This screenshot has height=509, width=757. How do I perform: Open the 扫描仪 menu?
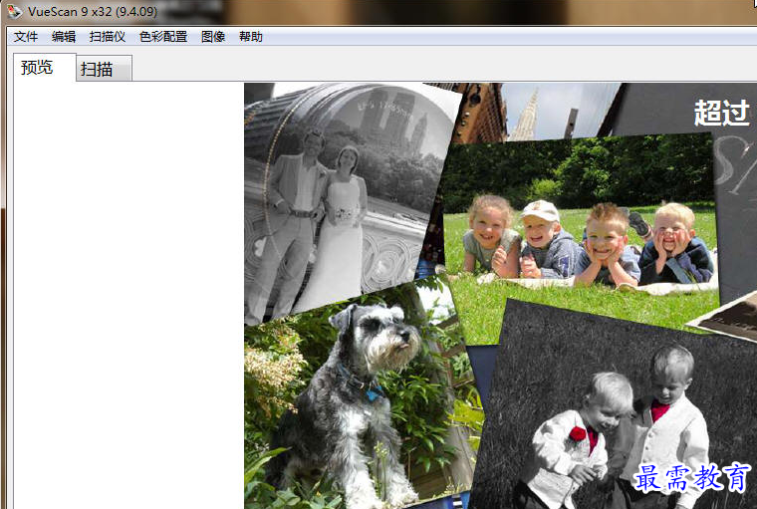click(108, 37)
